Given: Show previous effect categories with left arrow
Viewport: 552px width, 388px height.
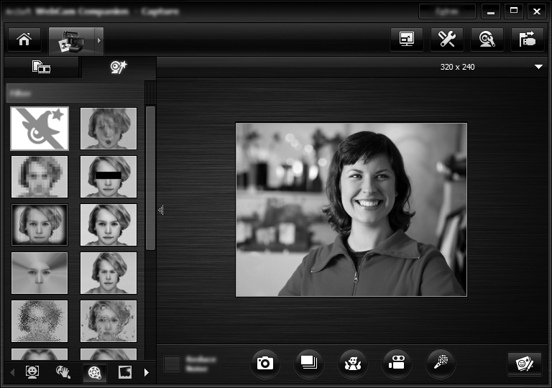Looking at the screenshot, I should 12,372.
